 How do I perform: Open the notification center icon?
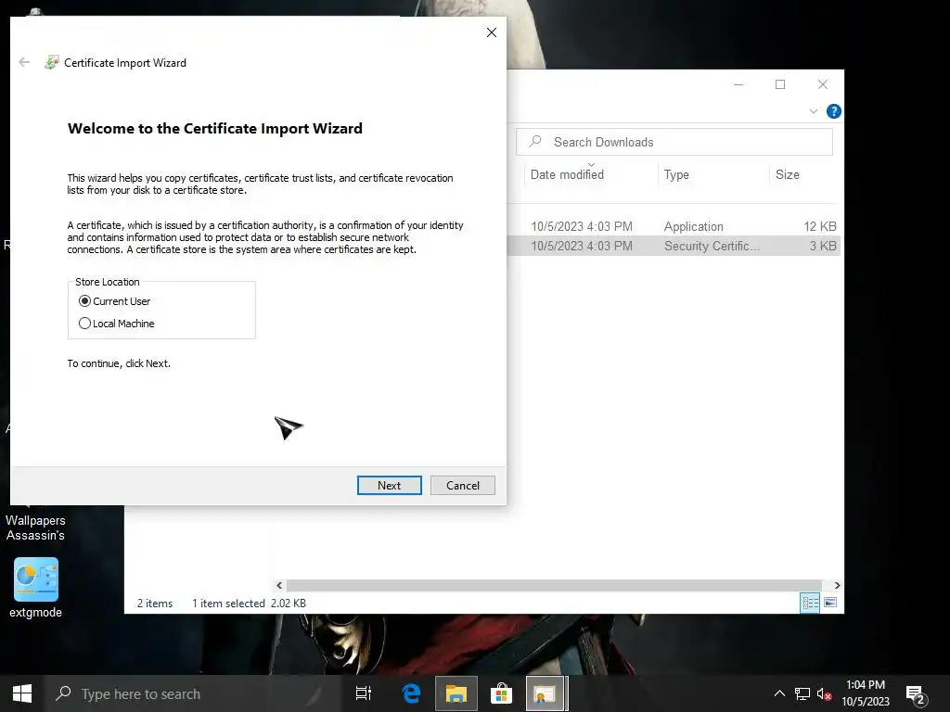point(917,694)
